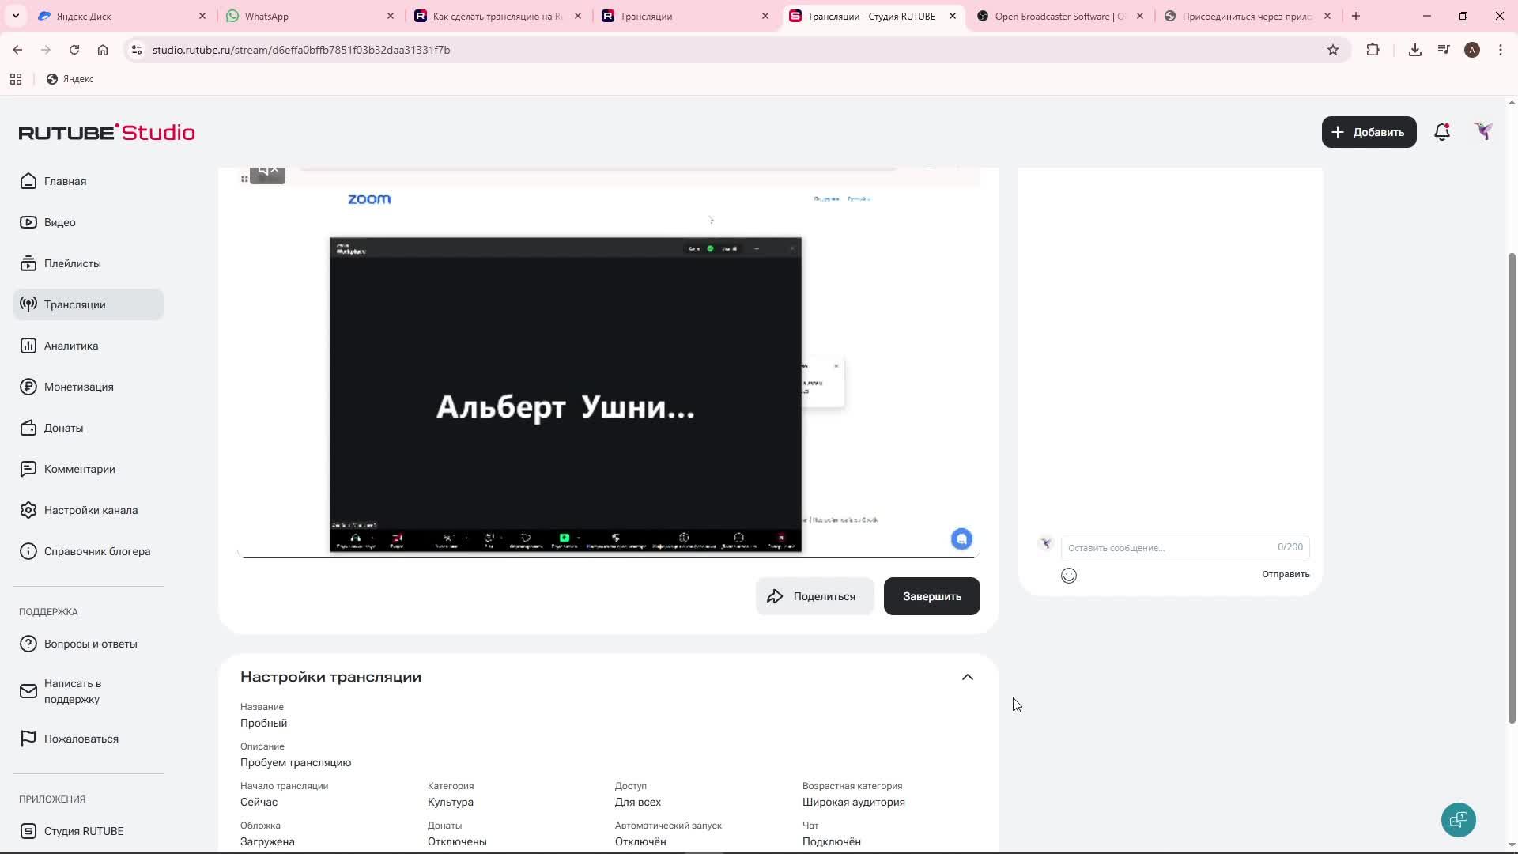The width and height of the screenshot is (1518, 854).
Task: Open Аналитика from the sidebar
Action: (71, 346)
